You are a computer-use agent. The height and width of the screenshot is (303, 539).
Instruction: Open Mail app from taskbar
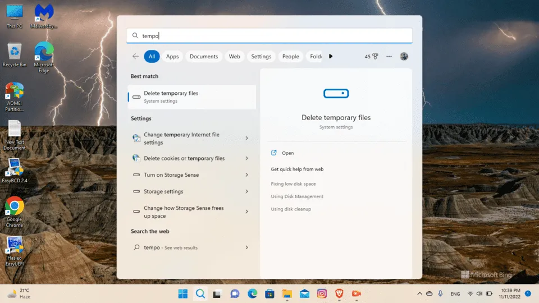coord(304,293)
